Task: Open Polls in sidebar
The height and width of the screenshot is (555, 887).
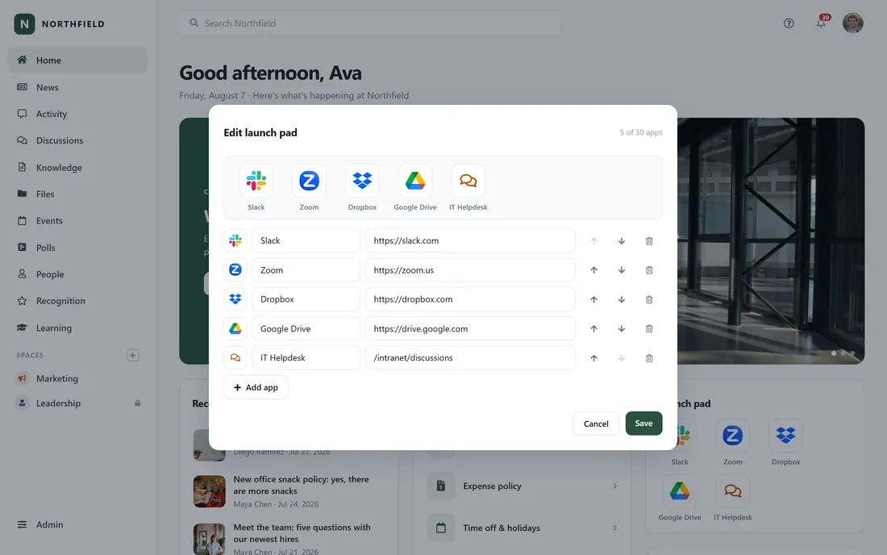Action: pos(78,248)
